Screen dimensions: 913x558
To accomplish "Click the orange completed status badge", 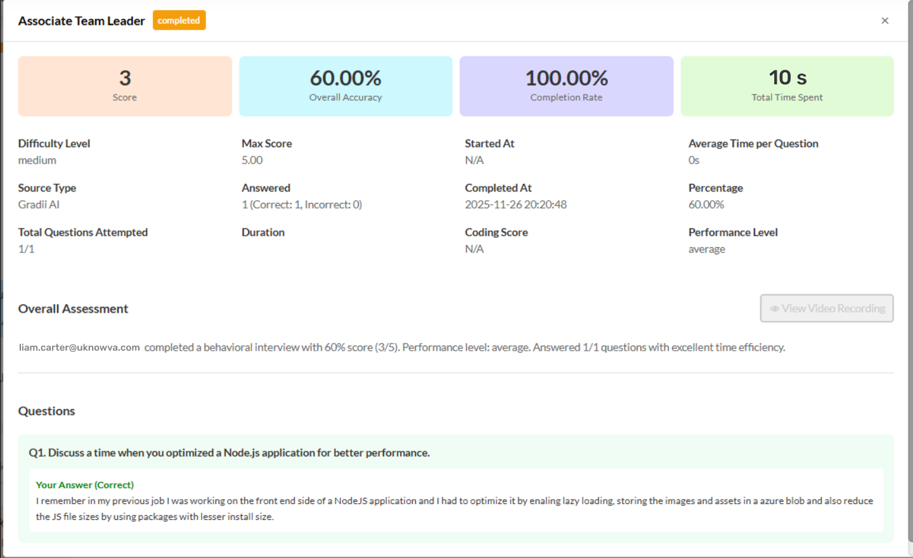I will pos(179,20).
